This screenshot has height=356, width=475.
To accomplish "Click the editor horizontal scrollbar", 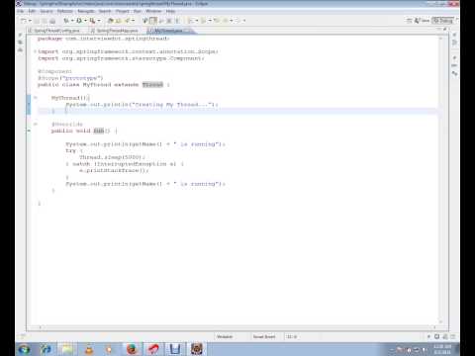I will click(x=237, y=327).
